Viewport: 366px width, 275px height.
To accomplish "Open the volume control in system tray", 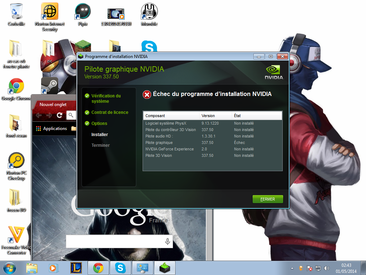I will coord(327,268).
